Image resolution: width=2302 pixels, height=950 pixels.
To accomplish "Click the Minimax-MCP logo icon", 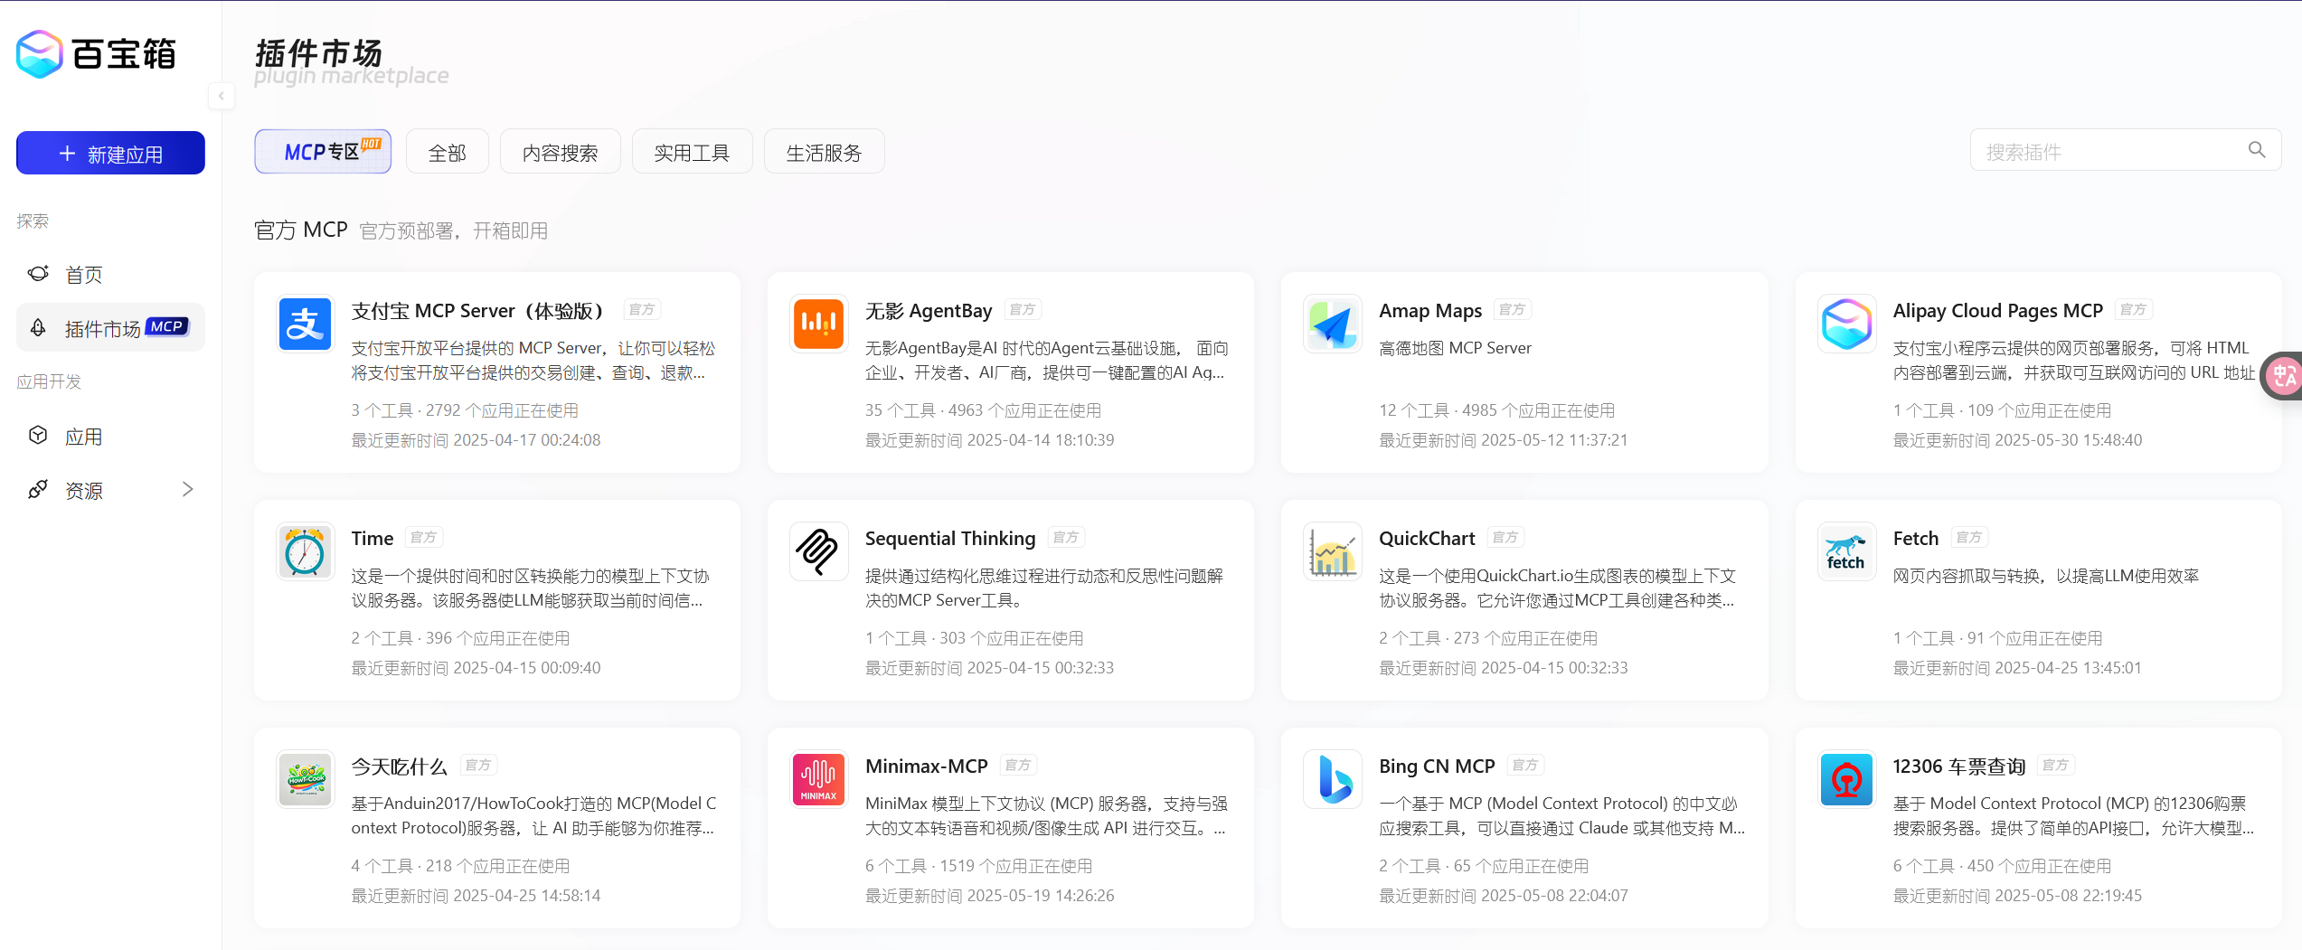I will [x=819, y=779].
